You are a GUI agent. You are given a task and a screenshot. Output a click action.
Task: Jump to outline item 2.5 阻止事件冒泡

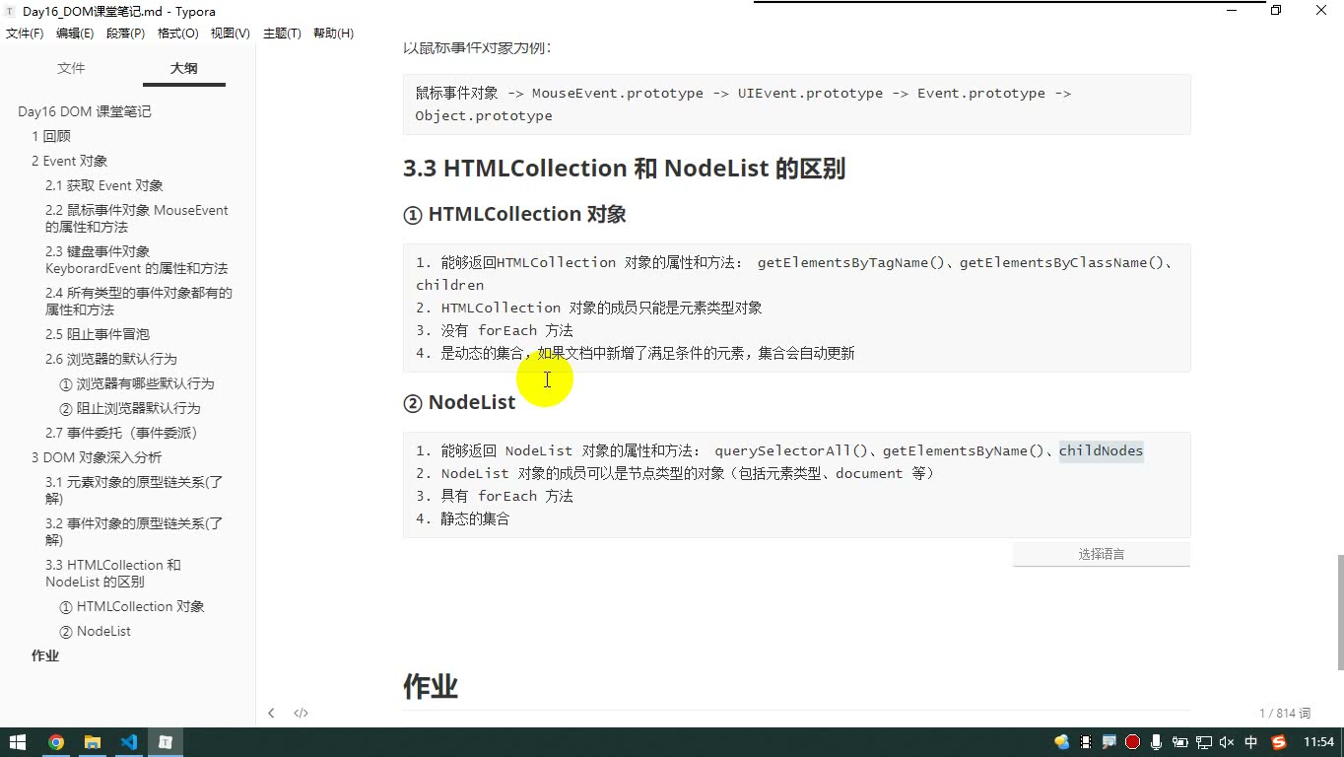[x=98, y=334]
